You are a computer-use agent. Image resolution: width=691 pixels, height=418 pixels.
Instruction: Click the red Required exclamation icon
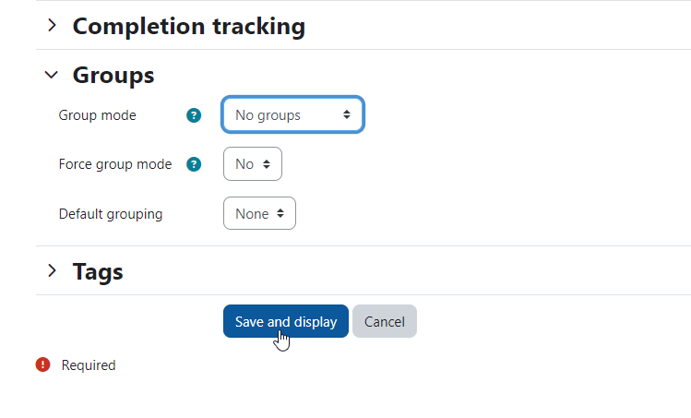click(42, 364)
